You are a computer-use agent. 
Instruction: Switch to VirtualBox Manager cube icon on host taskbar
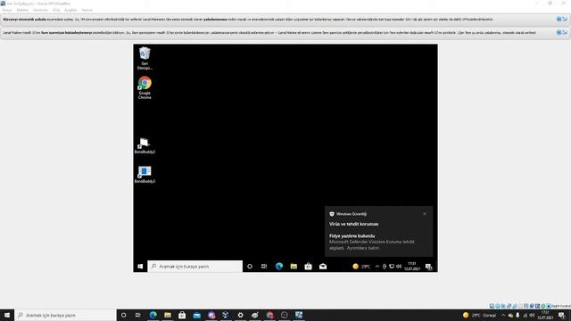226,315
